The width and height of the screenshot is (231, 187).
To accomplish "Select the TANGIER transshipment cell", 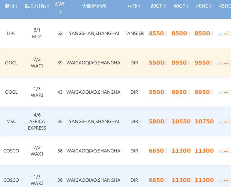I will tap(134, 33).
